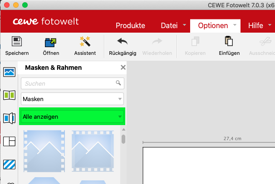
Task: Open the Datei menu
Action: coord(169,25)
